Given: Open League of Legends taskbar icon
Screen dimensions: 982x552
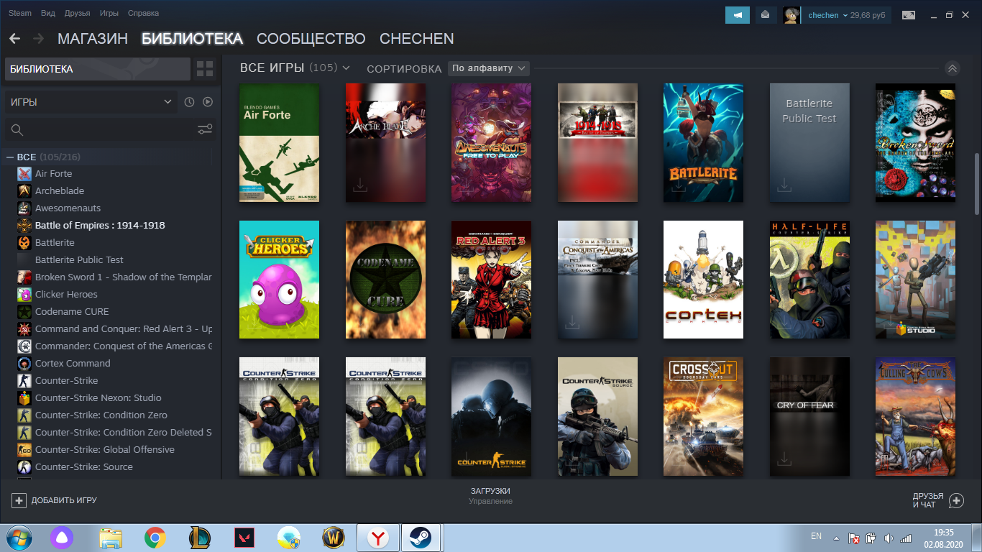Looking at the screenshot, I should pyautogui.click(x=200, y=538).
